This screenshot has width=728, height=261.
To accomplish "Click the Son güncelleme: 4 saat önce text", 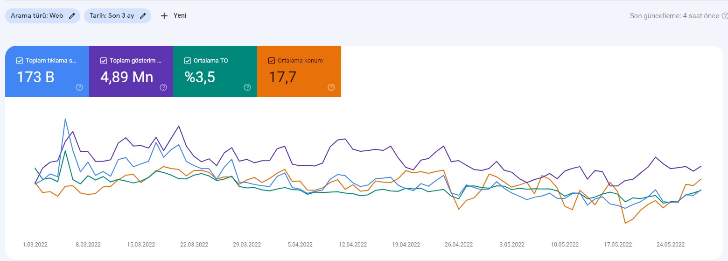I will [x=674, y=16].
